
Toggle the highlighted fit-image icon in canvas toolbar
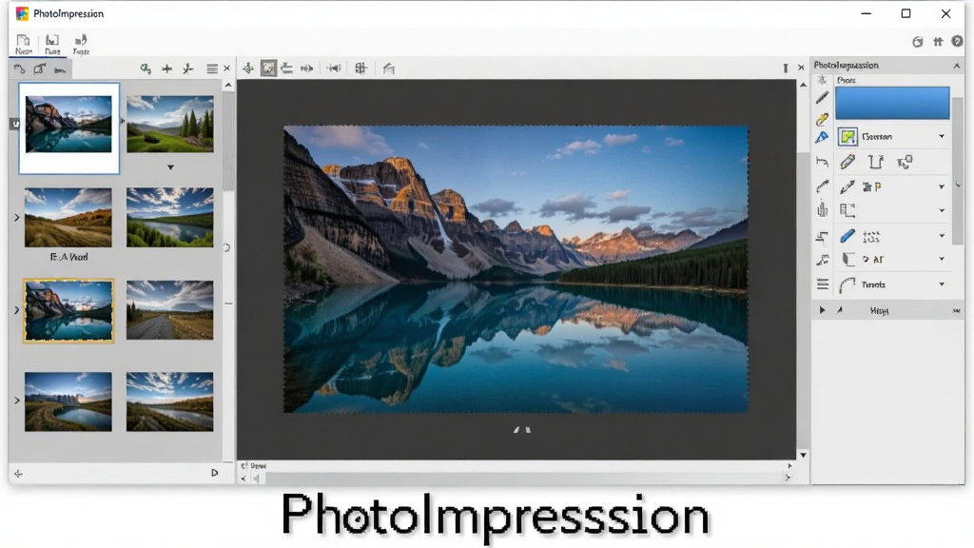pos(268,68)
